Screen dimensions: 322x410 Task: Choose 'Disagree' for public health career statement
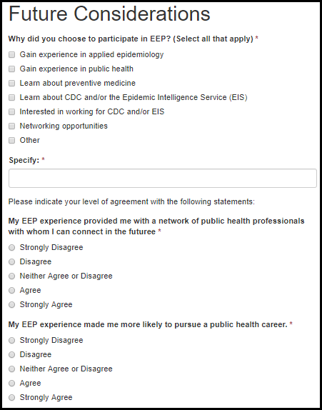pyautogui.click(x=11, y=354)
